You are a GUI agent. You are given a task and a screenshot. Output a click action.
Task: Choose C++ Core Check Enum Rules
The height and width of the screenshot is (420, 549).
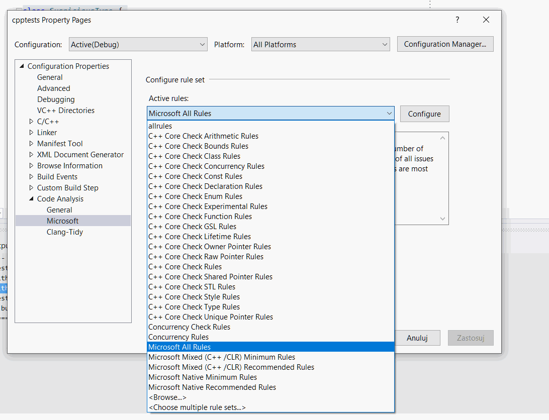[270, 196]
